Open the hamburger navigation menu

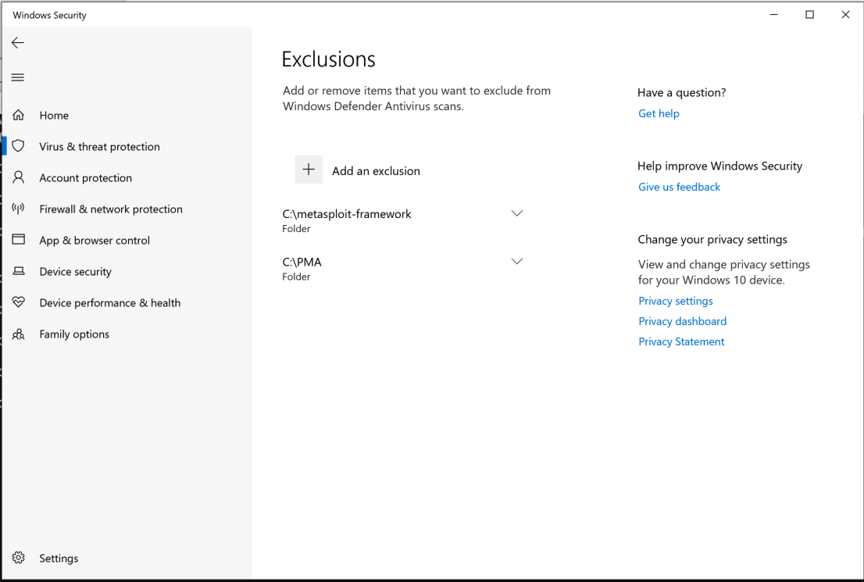coord(18,77)
